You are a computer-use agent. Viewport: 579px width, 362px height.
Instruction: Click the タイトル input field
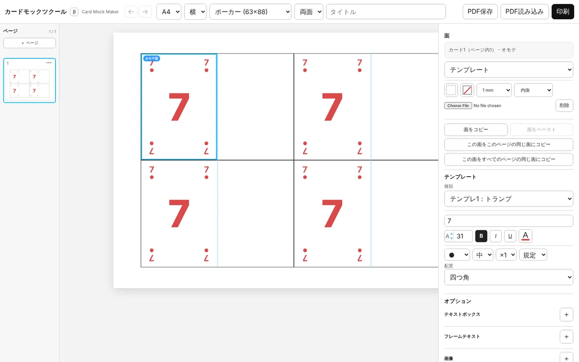coord(386,12)
